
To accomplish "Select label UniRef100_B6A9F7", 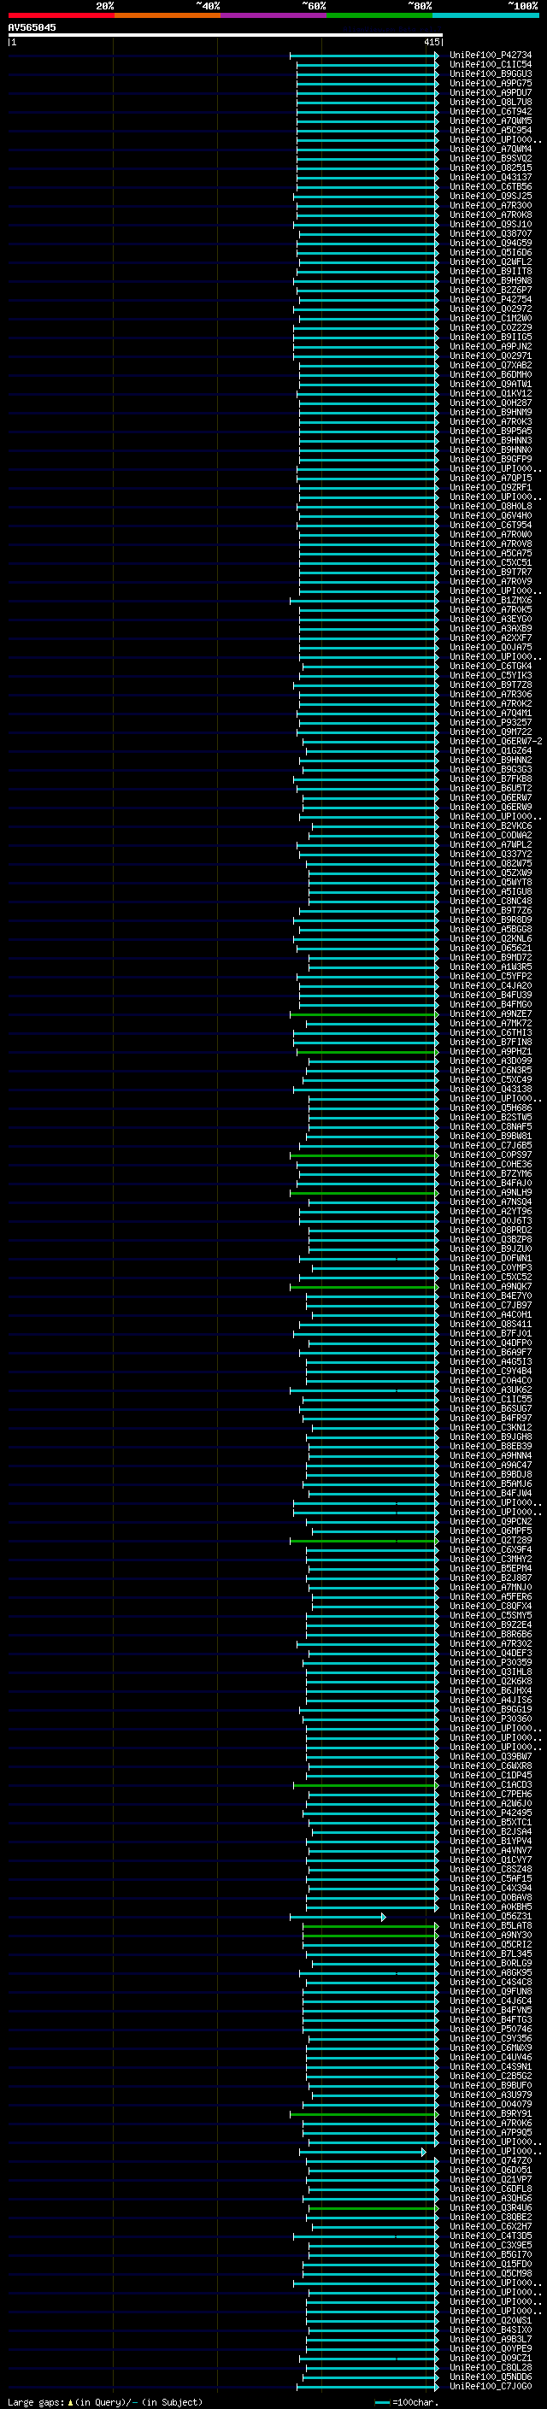I will 490,1353.
